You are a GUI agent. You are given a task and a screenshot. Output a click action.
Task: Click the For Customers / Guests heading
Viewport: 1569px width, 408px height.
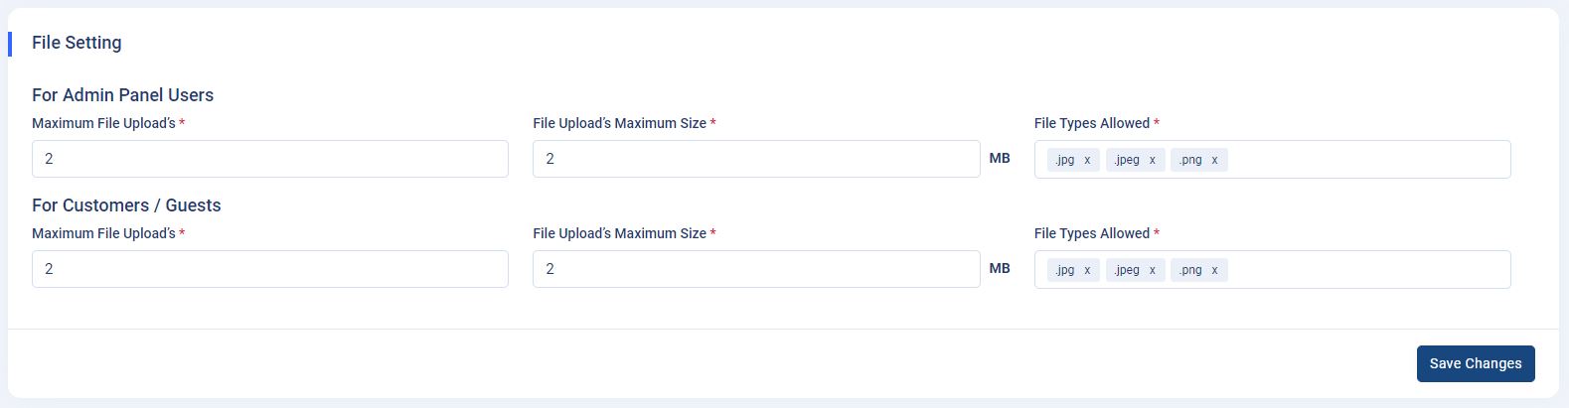[126, 205]
